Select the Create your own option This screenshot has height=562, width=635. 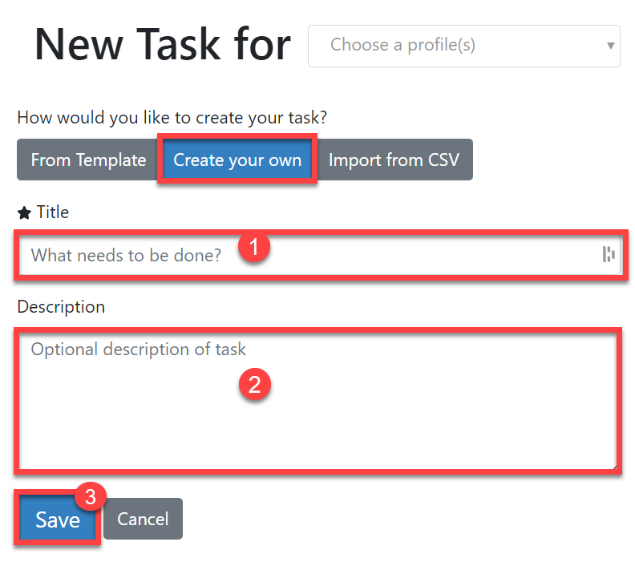237,160
